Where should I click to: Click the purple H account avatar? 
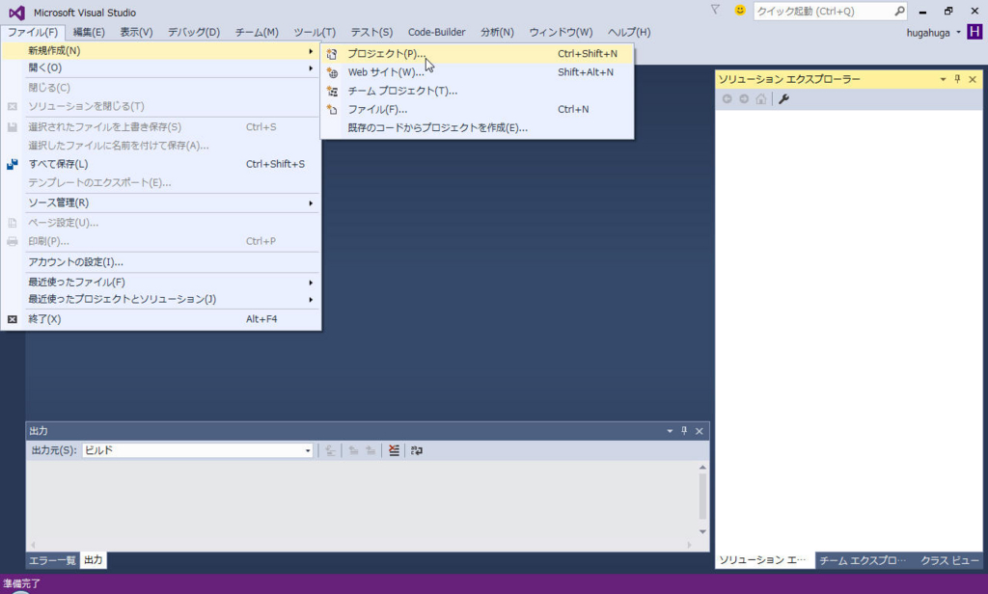point(974,32)
